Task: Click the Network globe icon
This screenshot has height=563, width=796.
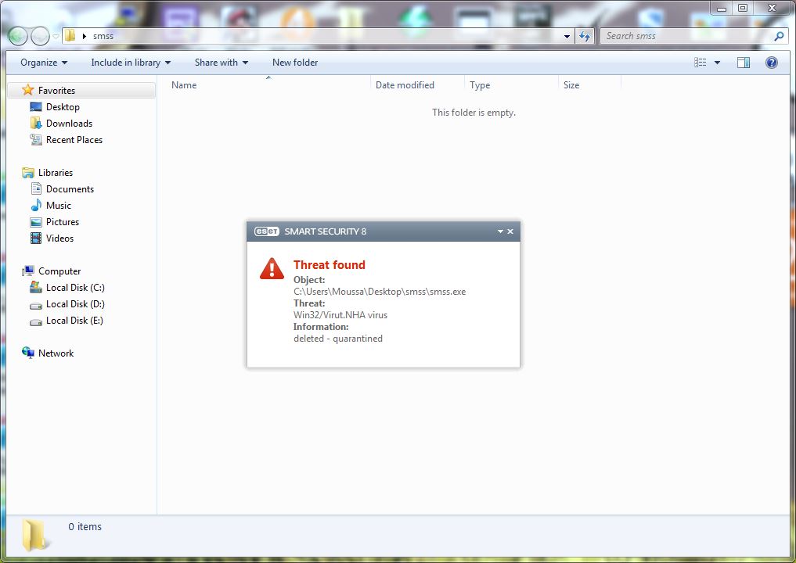Action: pos(28,353)
